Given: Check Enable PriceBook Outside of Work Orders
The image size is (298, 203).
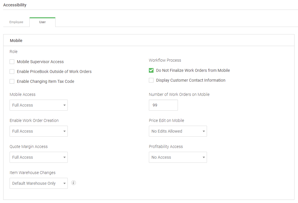Looking at the screenshot, I should tap(12, 71).
